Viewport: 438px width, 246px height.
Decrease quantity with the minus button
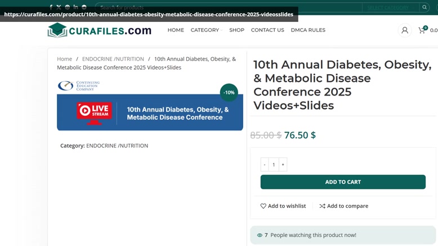[265, 165]
